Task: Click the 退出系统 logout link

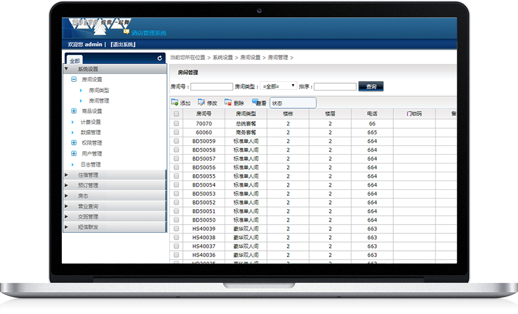Action: pos(122,44)
